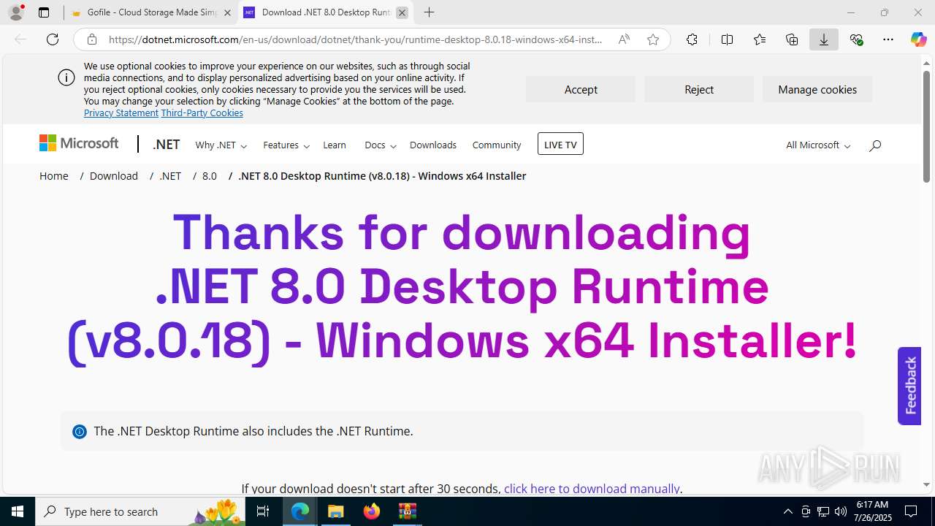Open Windows Start menu

pos(18,511)
